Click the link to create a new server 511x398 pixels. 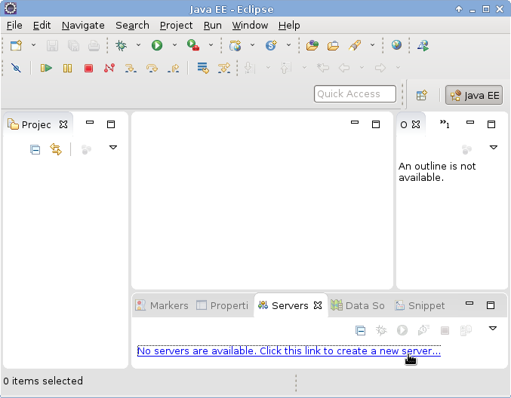[289, 351]
